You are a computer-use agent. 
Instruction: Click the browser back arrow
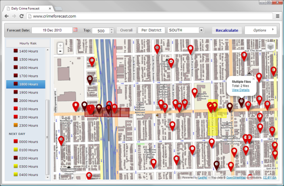6,16
